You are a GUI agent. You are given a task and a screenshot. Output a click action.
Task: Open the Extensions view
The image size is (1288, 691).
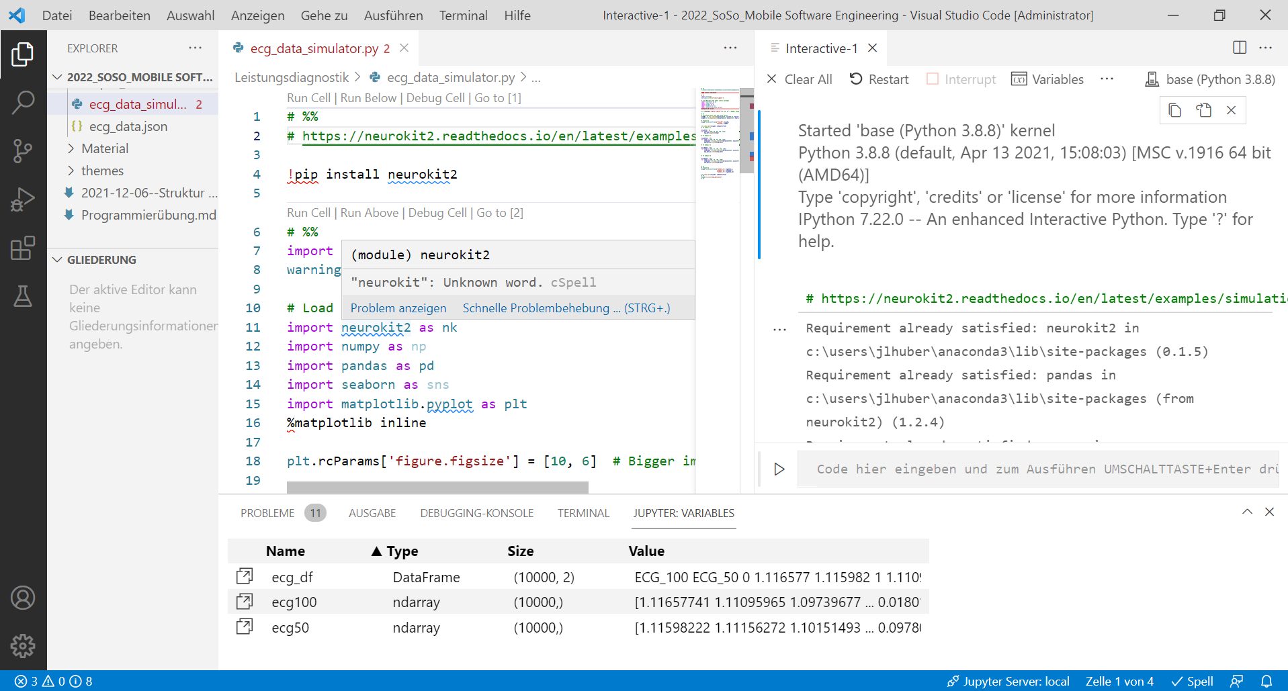click(23, 248)
